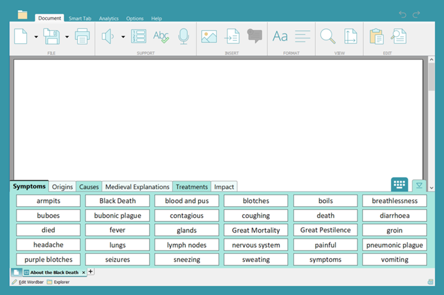Viewport: 444px width, 295px height.
Task: Start voice input with microphone icon
Action: (184, 36)
